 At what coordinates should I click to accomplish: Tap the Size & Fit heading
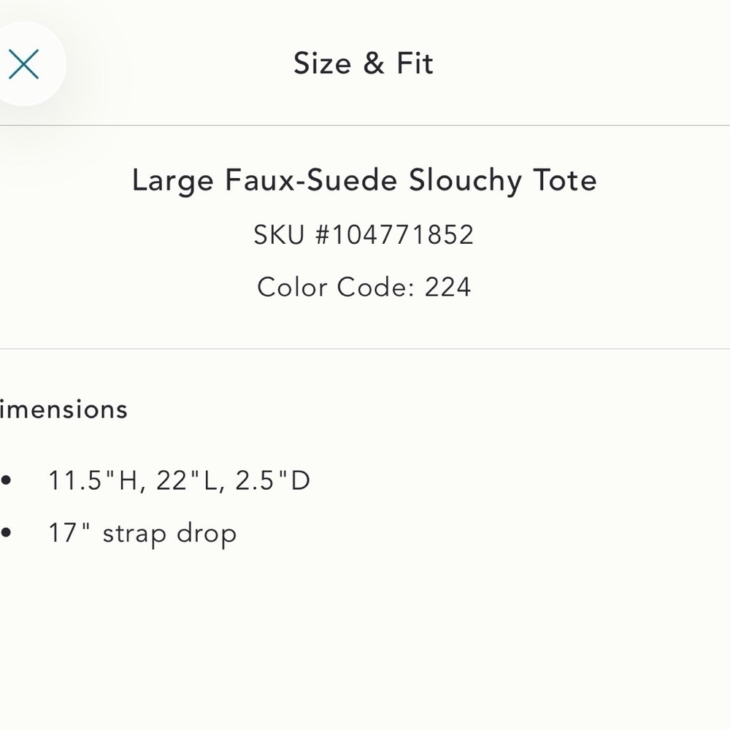click(x=364, y=64)
